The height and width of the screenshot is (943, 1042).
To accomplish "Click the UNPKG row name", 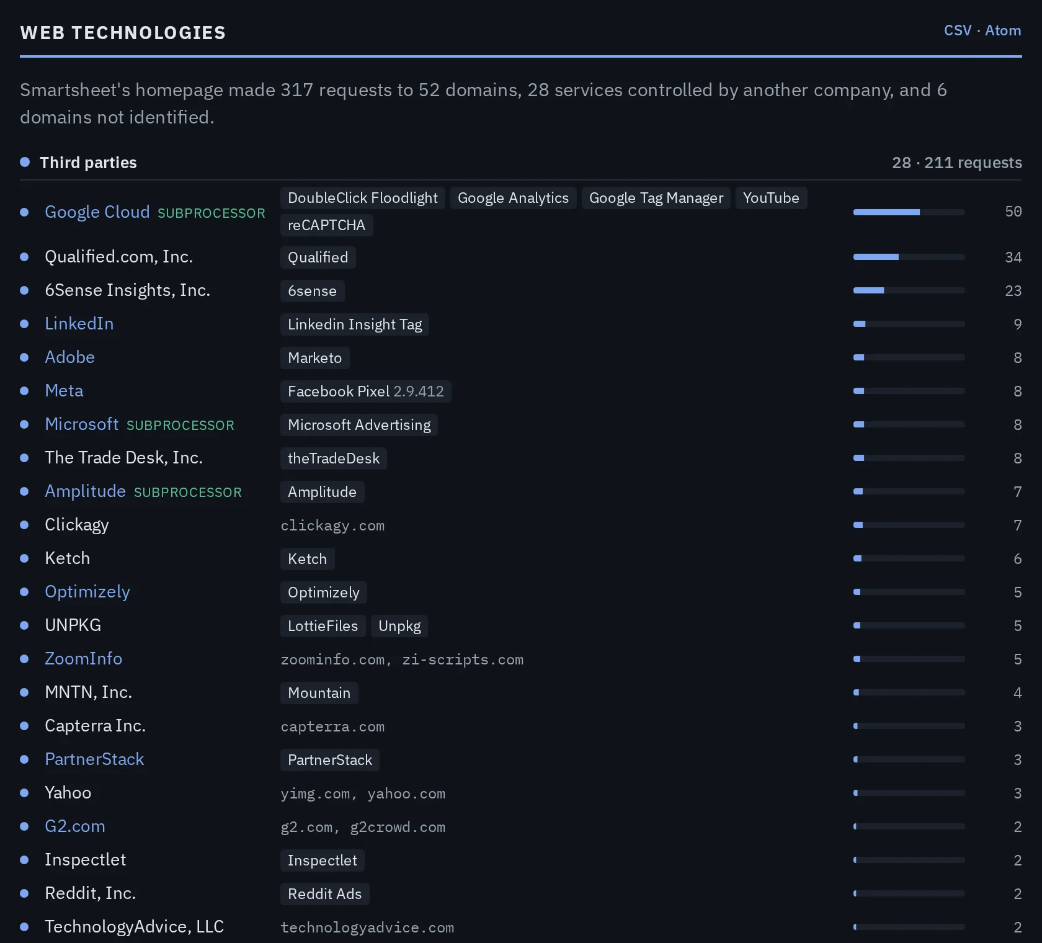I will coord(73,625).
